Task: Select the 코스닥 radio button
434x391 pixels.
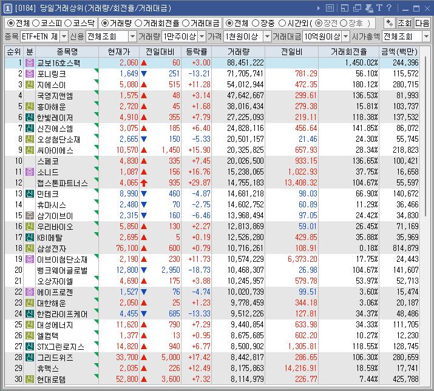Action: pos(68,23)
